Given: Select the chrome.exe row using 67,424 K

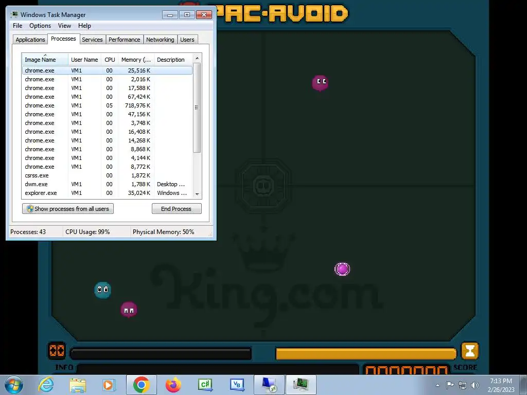Looking at the screenshot, I should (107, 97).
